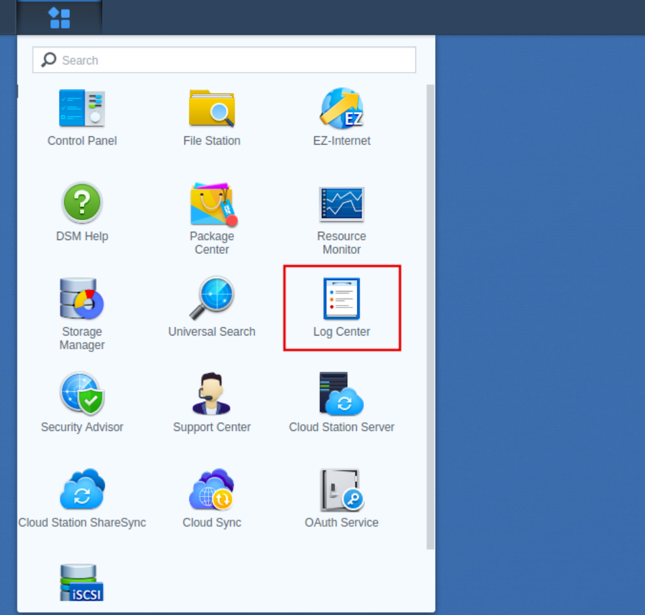Viewport: 645px width, 615px height.
Task: Click the magnifying glass in the search bar
Action: pyautogui.click(x=48, y=59)
